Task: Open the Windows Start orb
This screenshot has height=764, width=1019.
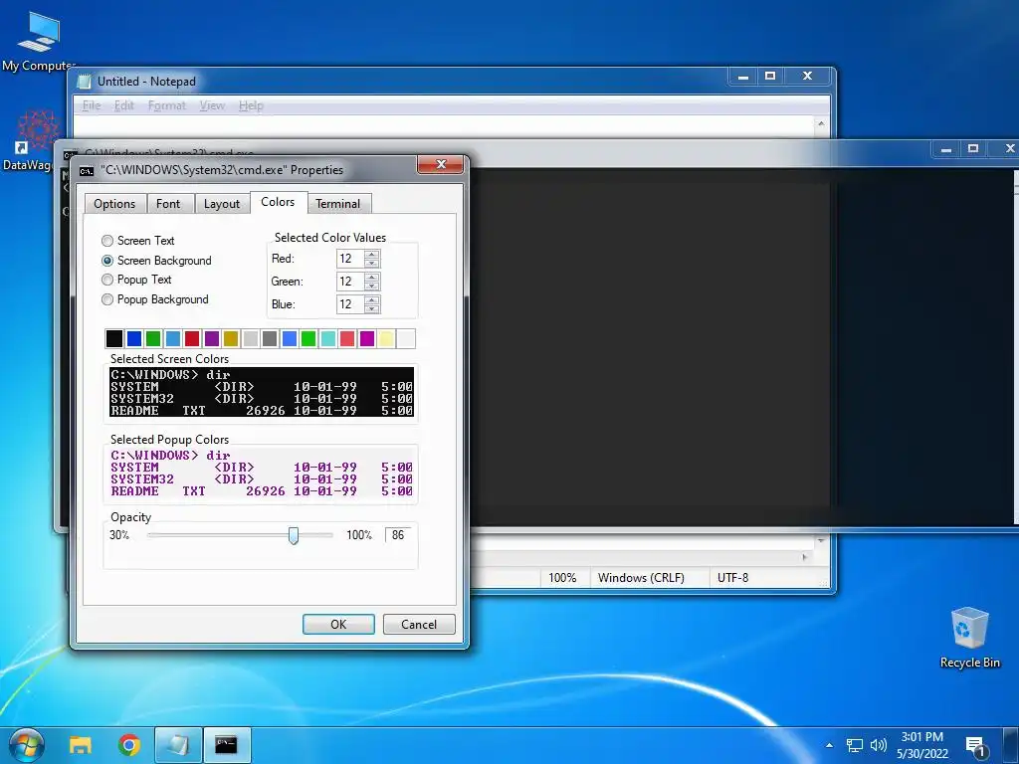Action: pos(26,744)
